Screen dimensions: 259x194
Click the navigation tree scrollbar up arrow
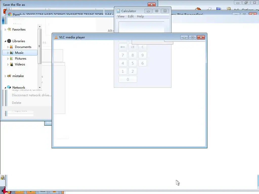(40, 26)
